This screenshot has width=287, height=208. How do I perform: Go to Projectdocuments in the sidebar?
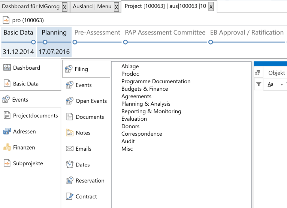point(35,115)
